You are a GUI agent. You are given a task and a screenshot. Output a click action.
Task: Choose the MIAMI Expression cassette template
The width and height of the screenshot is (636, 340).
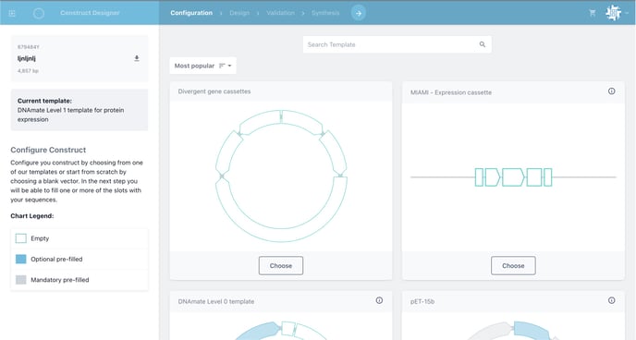[513, 266]
